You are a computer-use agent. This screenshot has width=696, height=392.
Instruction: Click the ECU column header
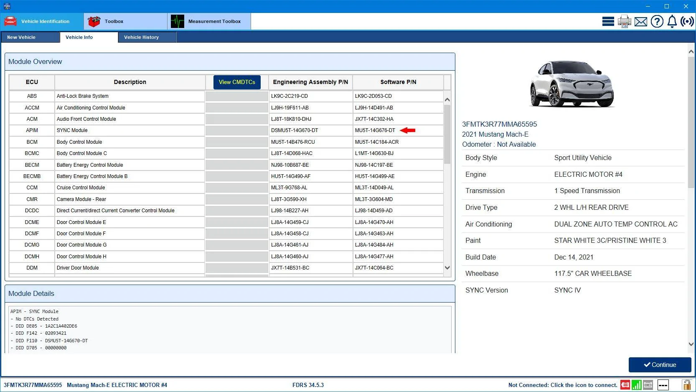(x=32, y=82)
